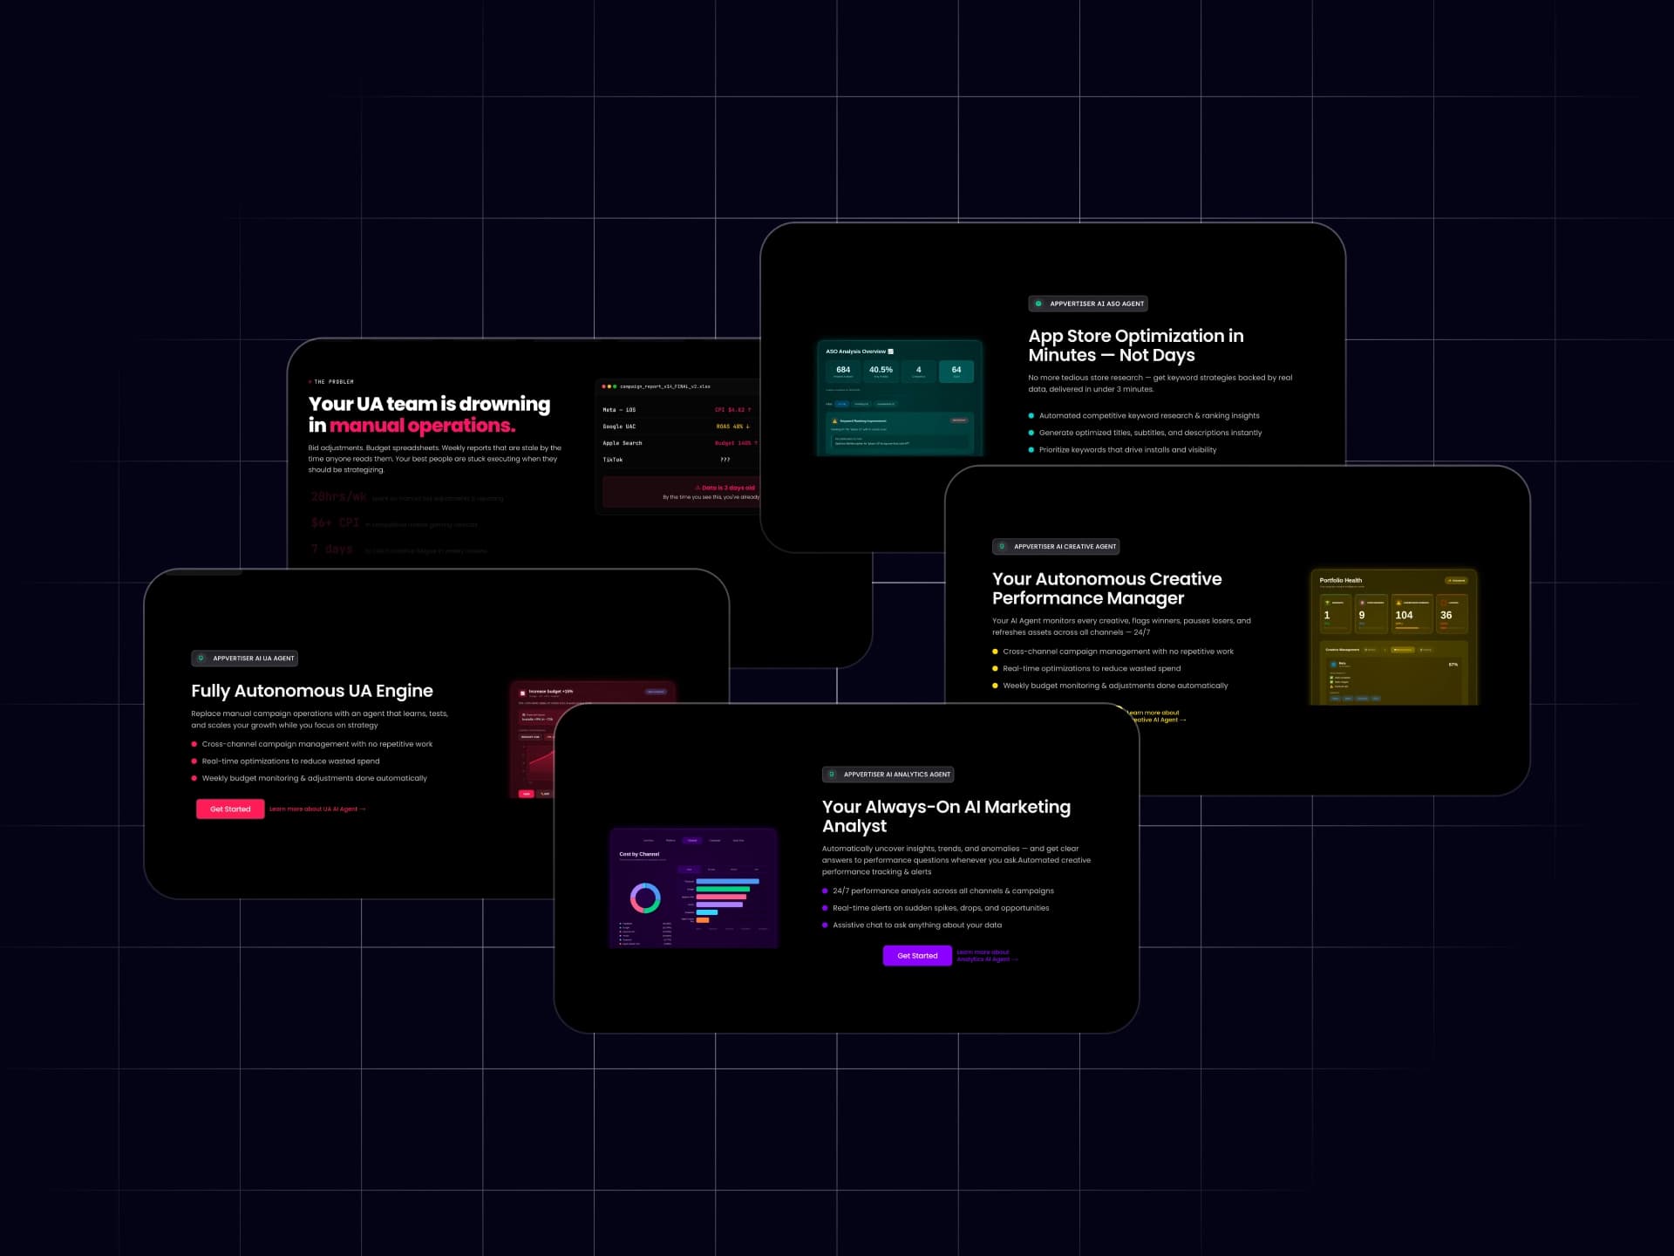Click the checkmark icon beside ASO Analysis Overview title
The width and height of the screenshot is (1674, 1256).
tap(890, 352)
